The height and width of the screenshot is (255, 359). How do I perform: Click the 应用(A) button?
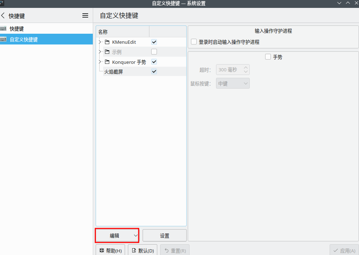344,250
